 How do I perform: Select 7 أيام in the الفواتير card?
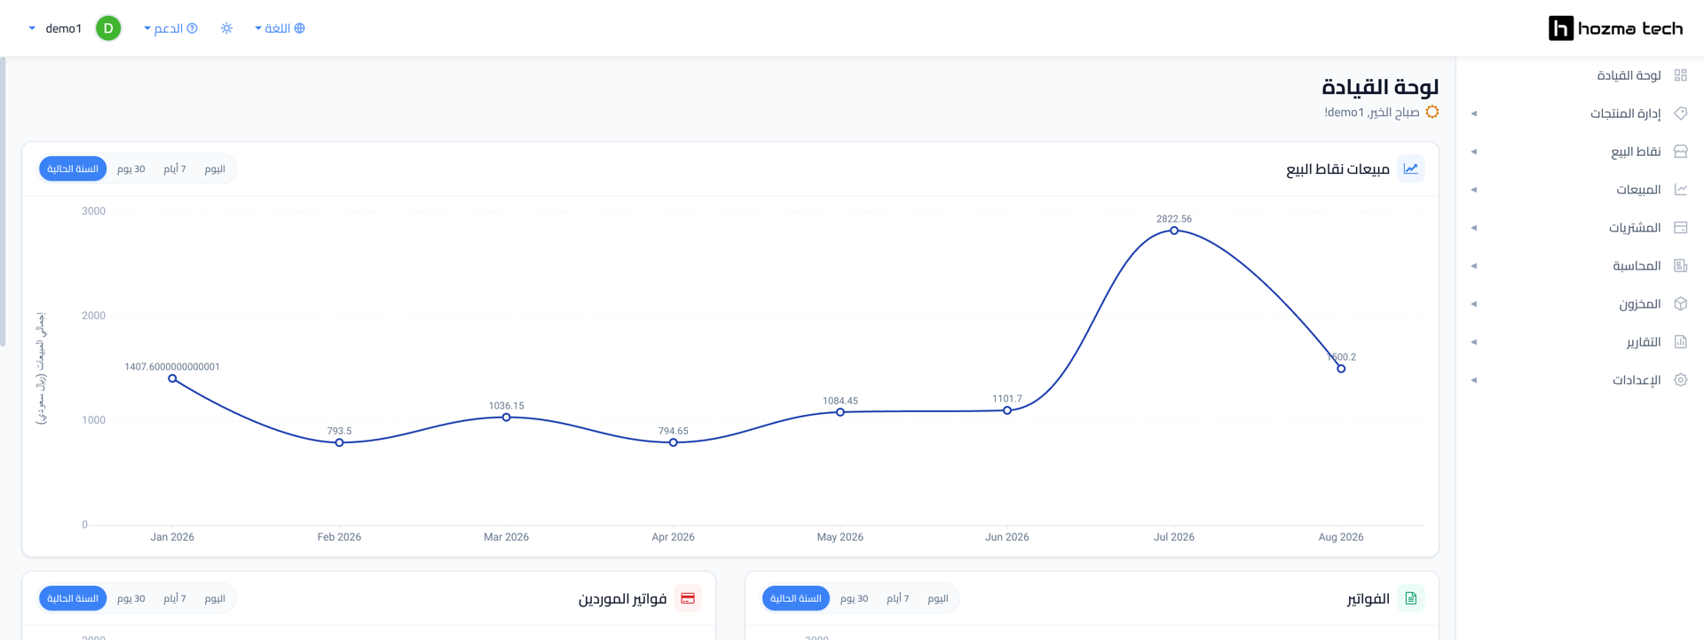[898, 598]
